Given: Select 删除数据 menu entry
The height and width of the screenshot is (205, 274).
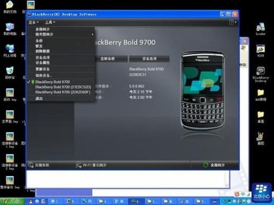Looking at the screenshot, I should click(x=42, y=51).
